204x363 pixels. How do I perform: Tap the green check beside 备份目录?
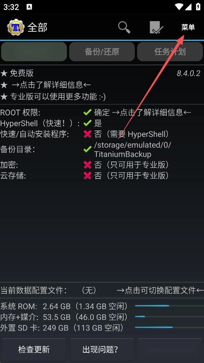[x=87, y=149]
